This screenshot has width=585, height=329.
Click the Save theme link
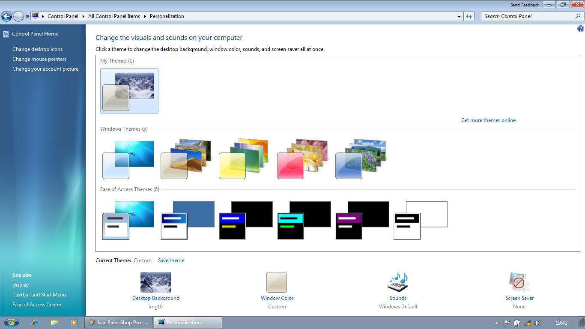point(171,260)
